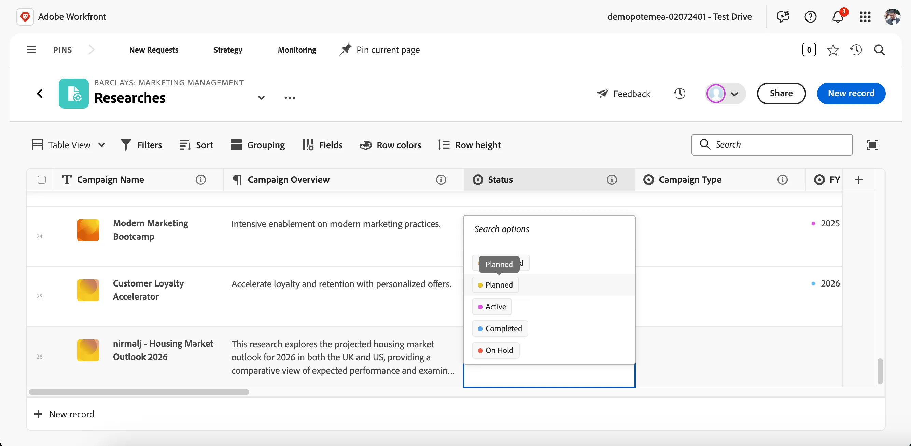The height and width of the screenshot is (446, 911).
Task: Click the favorites star icon
Action: [833, 50]
